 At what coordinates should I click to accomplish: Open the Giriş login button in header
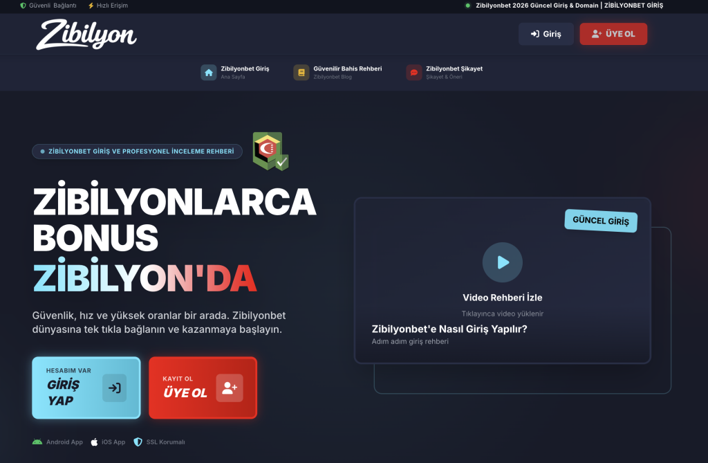(x=546, y=34)
